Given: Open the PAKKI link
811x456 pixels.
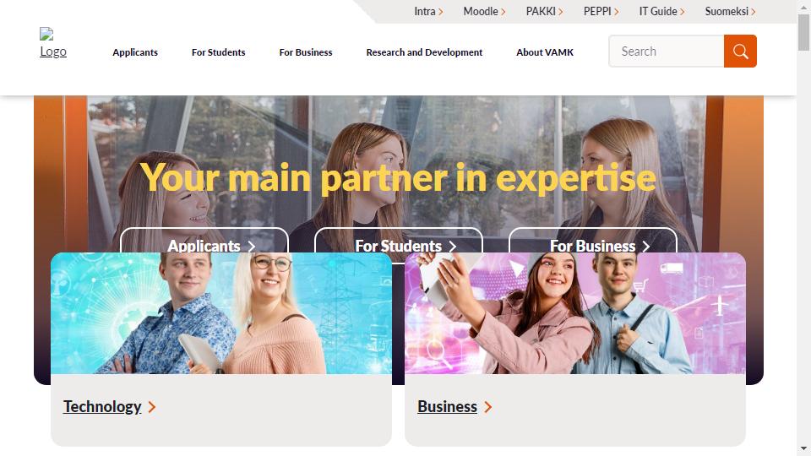Looking at the screenshot, I should (x=541, y=11).
